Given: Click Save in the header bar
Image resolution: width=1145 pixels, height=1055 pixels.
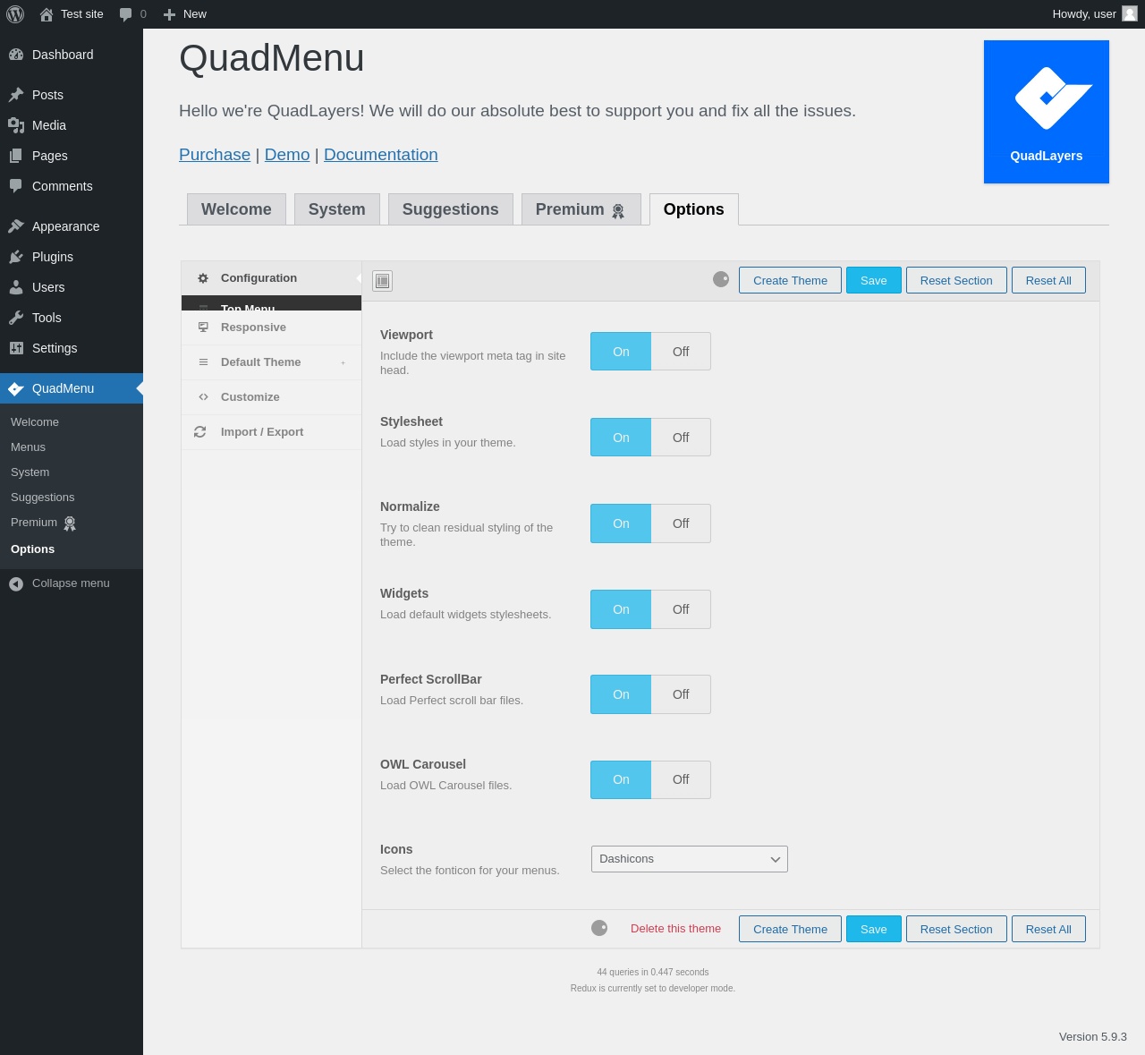Looking at the screenshot, I should click(874, 280).
